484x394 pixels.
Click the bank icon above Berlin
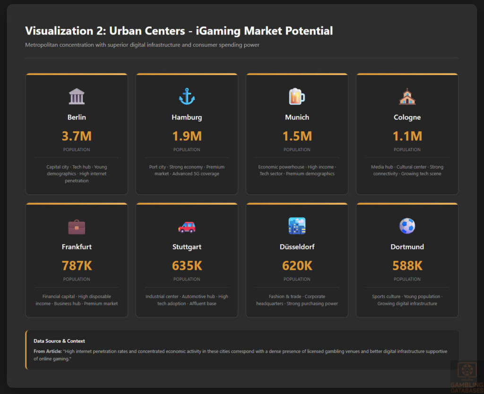[77, 96]
